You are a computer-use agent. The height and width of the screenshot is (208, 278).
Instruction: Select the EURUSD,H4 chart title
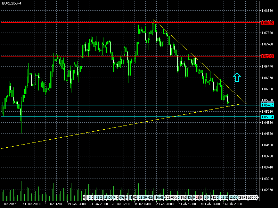tap(12, 3)
